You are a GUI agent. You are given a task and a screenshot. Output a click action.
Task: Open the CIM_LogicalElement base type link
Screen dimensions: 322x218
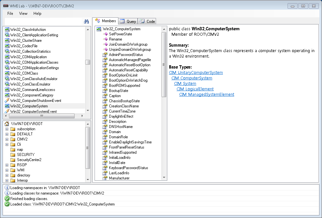[x=195, y=89]
